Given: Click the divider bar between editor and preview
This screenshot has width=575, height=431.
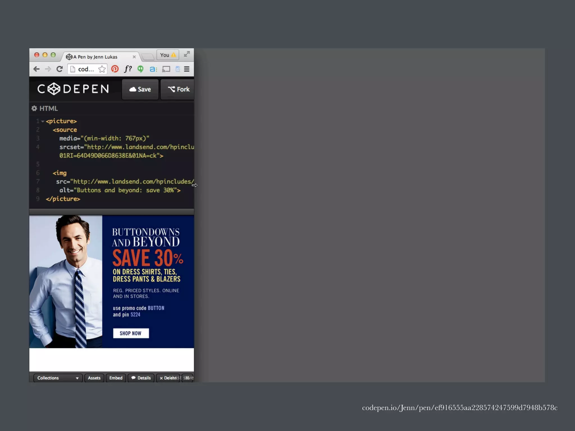Looking at the screenshot, I should (111, 212).
